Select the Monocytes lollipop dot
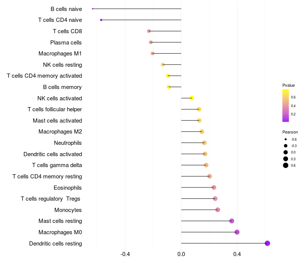This screenshot has height=264, width=302. click(x=217, y=210)
